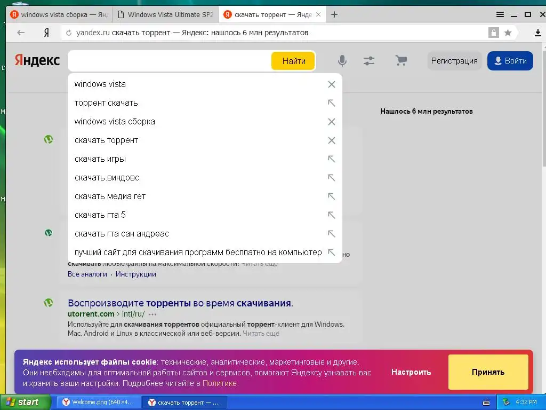546x410 pixels.
Task: Click Настроить in cookie banner
Action: pos(411,372)
